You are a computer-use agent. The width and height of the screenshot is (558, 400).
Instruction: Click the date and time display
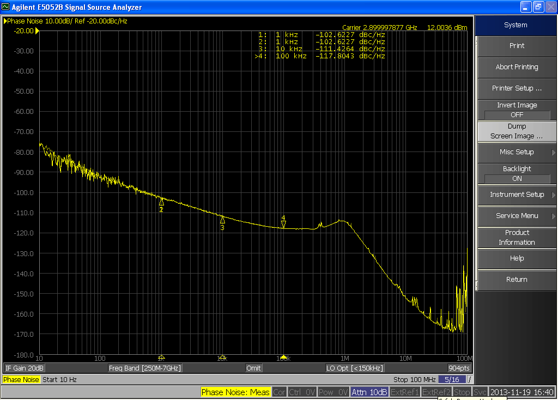tap(521, 392)
